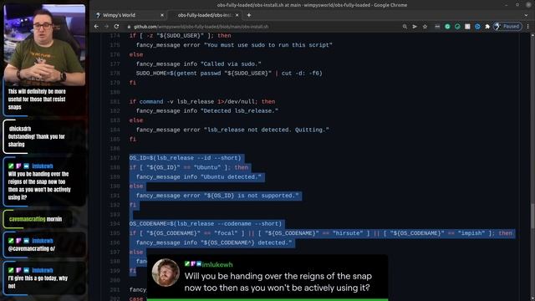Open the Chrome three-dot menu
The height and width of the screenshot is (301, 535).
click(527, 27)
